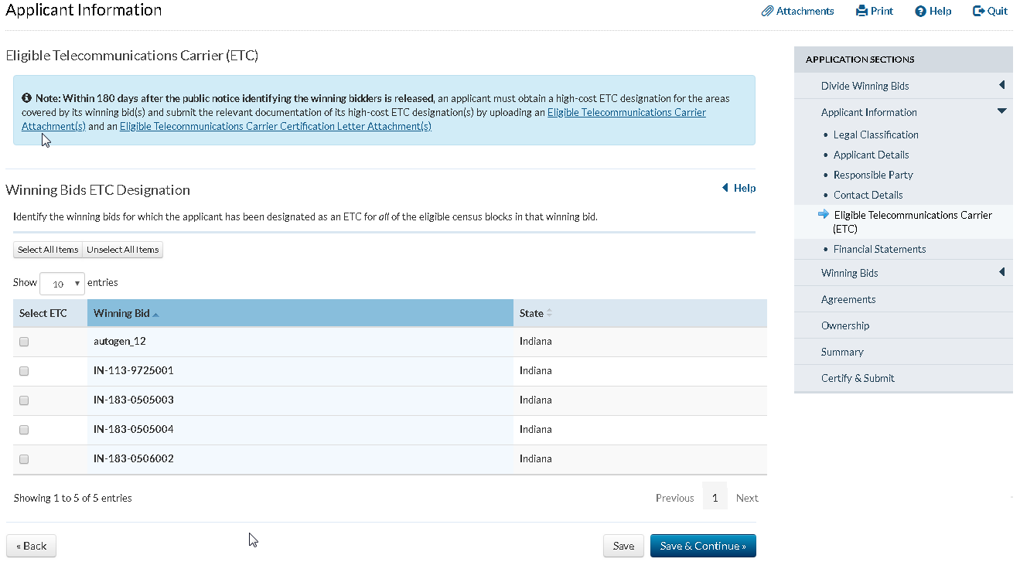The height and width of the screenshot is (562, 1020).
Task: Check the ETC box for autogen_12
Action: coord(24,342)
